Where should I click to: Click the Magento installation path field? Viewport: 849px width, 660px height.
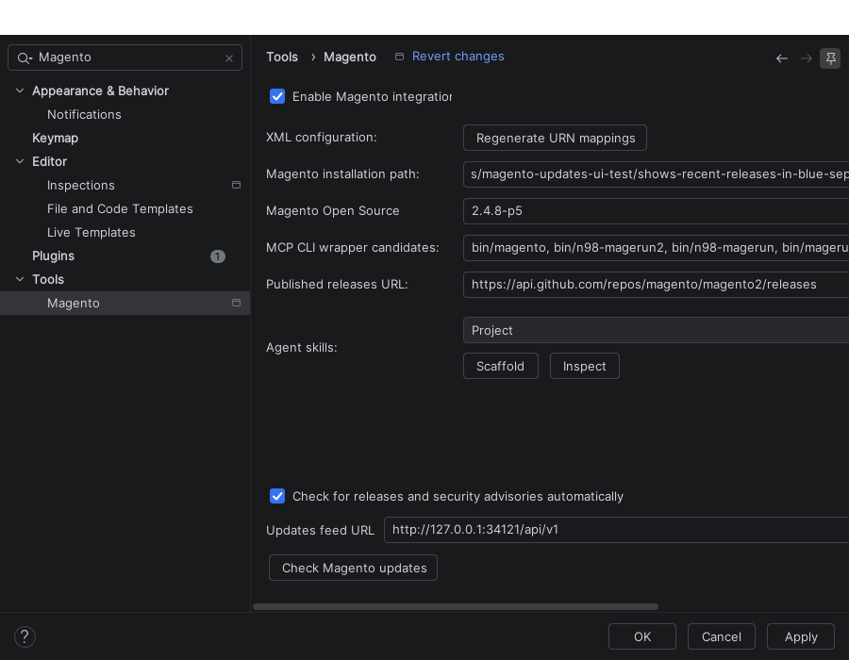tap(656, 174)
